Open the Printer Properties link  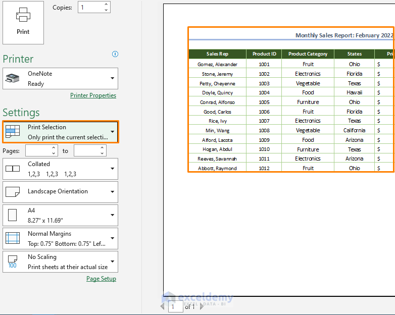click(x=93, y=95)
